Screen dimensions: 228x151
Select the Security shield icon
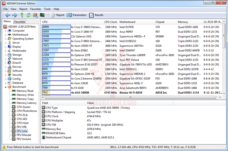[x=9, y=75]
